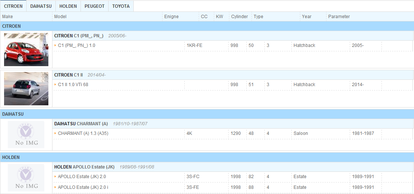The height and width of the screenshot is (194, 414).
Task: Switch to the CITROEN tab
Action: click(13, 6)
